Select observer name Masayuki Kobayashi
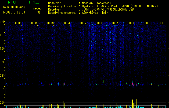Viewport: 169px width, 108px height. [x=96, y=3]
